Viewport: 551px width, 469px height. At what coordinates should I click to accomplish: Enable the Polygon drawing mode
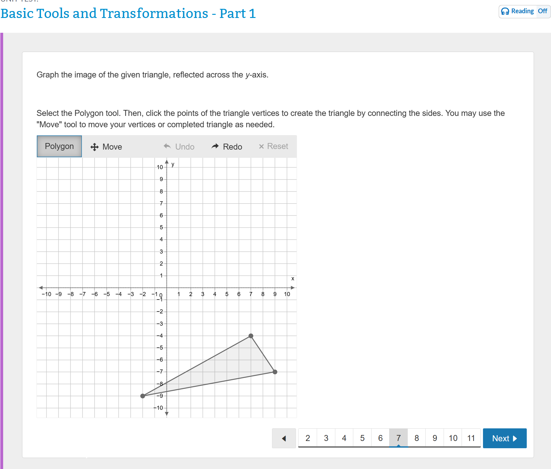tap(59, 146)
